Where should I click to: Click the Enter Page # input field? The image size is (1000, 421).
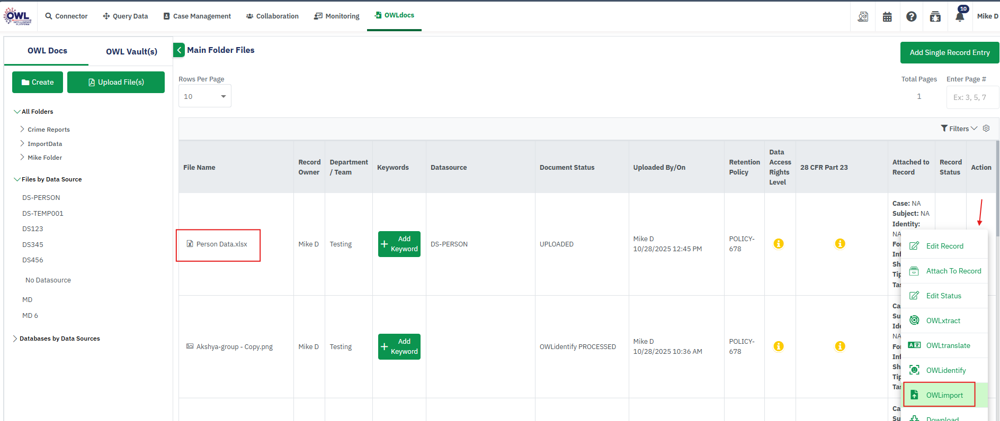pyautogui.click(x=972, y=97)
